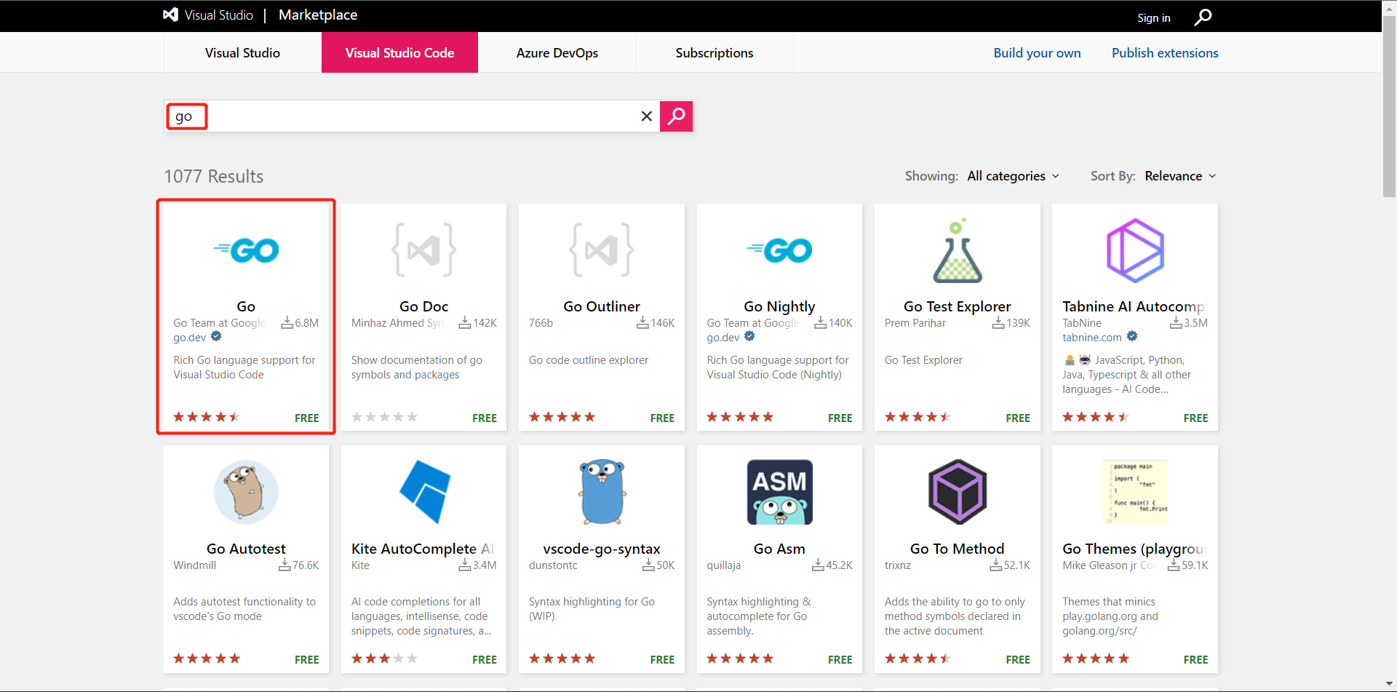This screenshot has height=692, width=1397.
Task: Click the Go Nightly logo icon
Action: pos(779,250)
